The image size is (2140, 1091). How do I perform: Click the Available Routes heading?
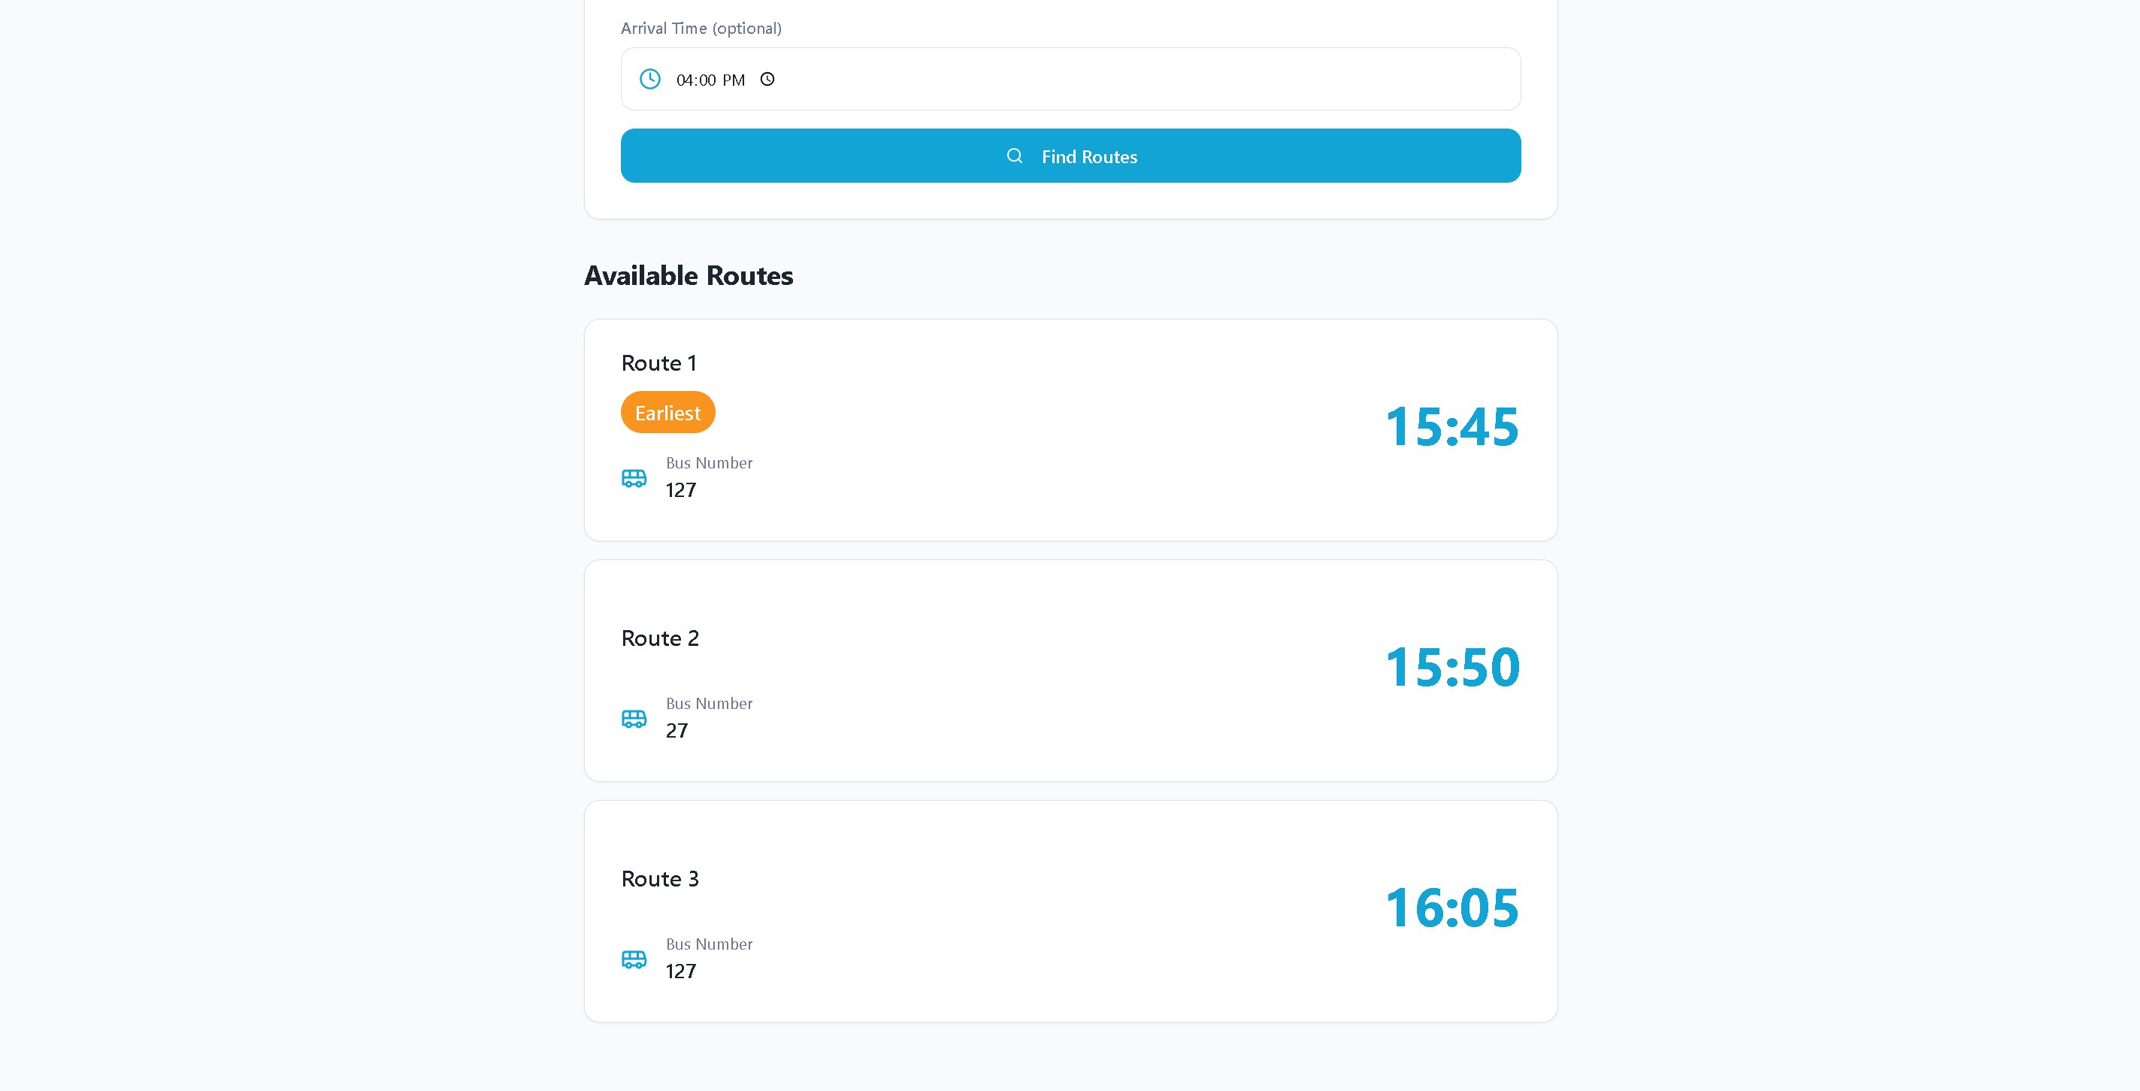pos(688,276)
